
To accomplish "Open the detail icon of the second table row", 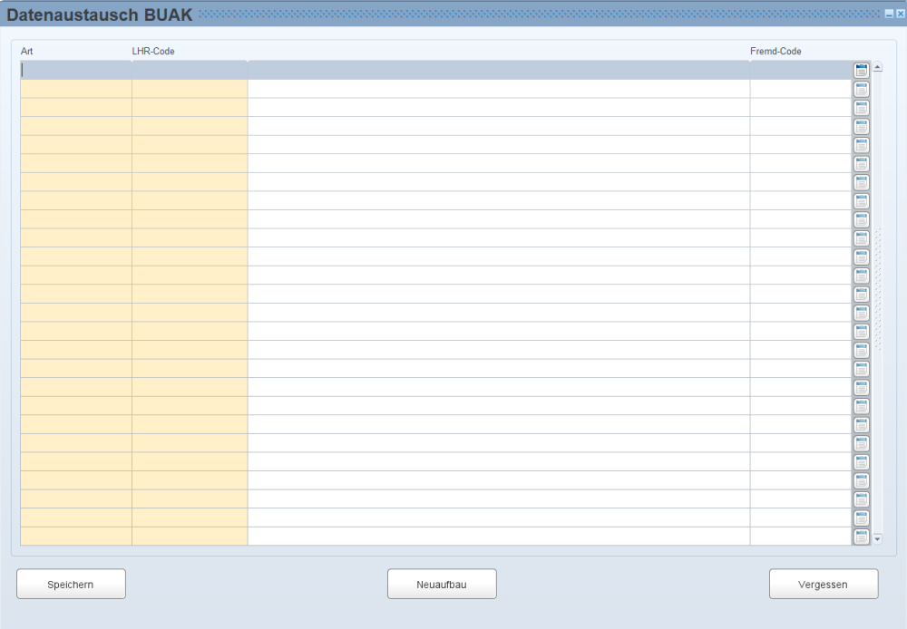I will point(862,89).
